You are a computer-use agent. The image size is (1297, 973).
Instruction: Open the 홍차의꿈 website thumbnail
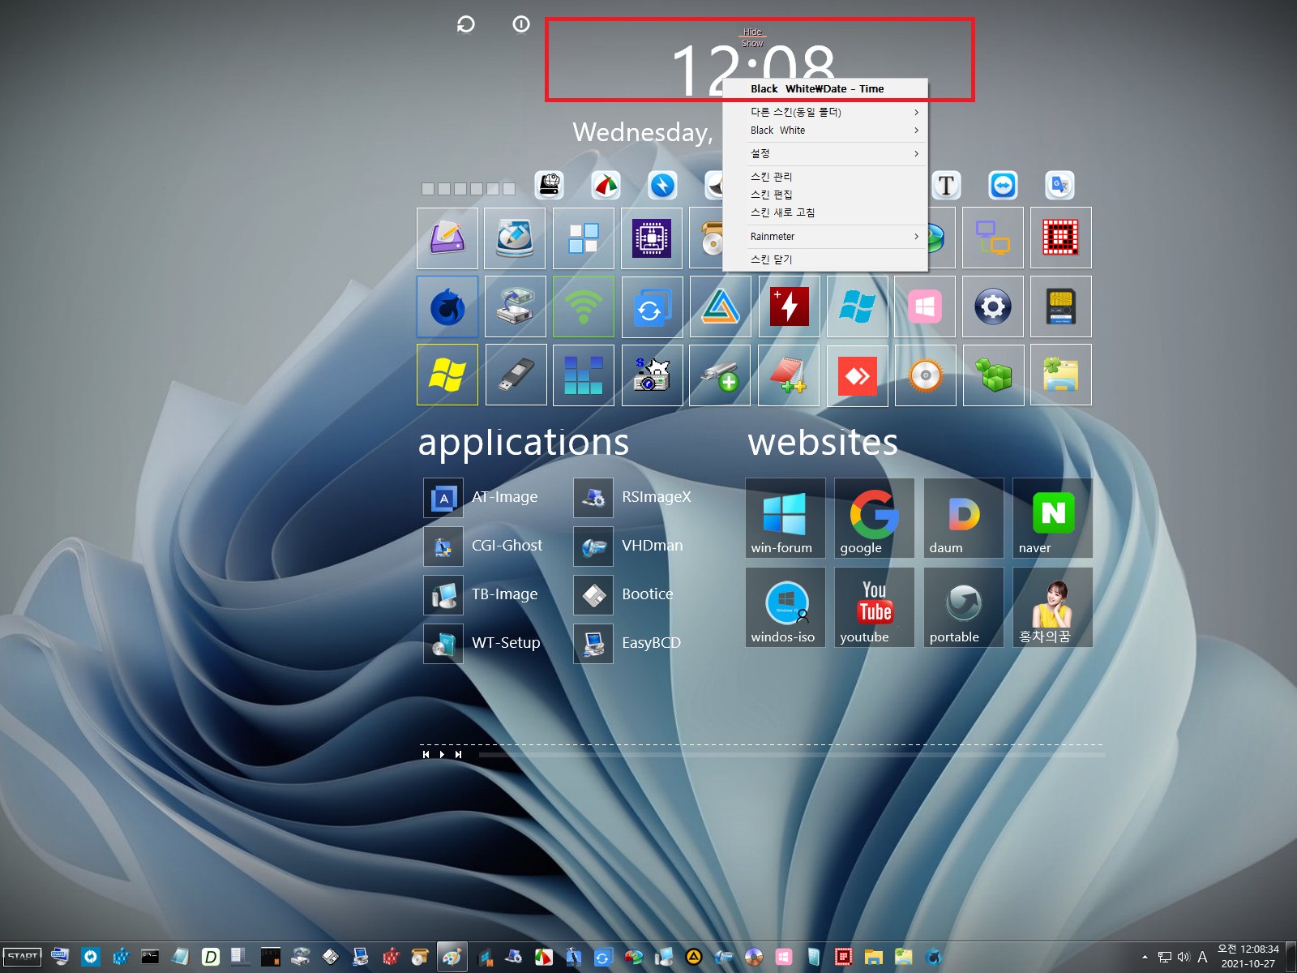pos(1052,607)
